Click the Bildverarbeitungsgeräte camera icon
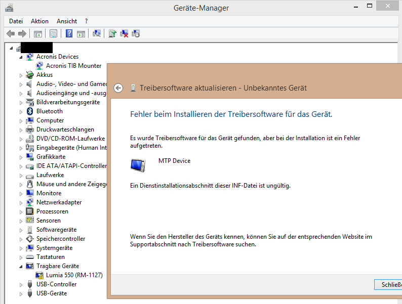Screen dimensions: 402x304 tap(30, 102)
